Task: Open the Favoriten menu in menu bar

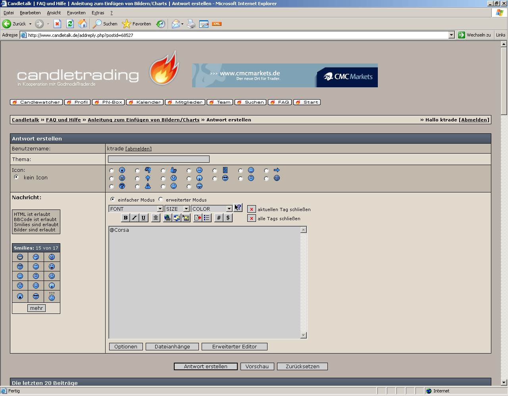Action: (x=76, y=13)
